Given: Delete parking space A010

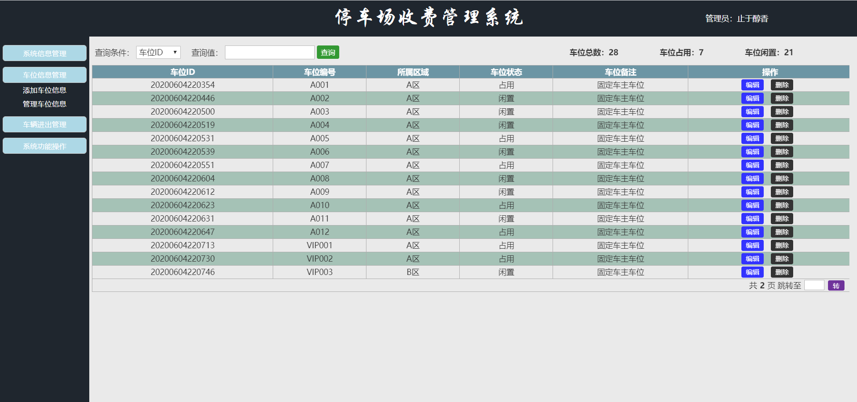Looking at the screenshot, I should coord(782,205).
